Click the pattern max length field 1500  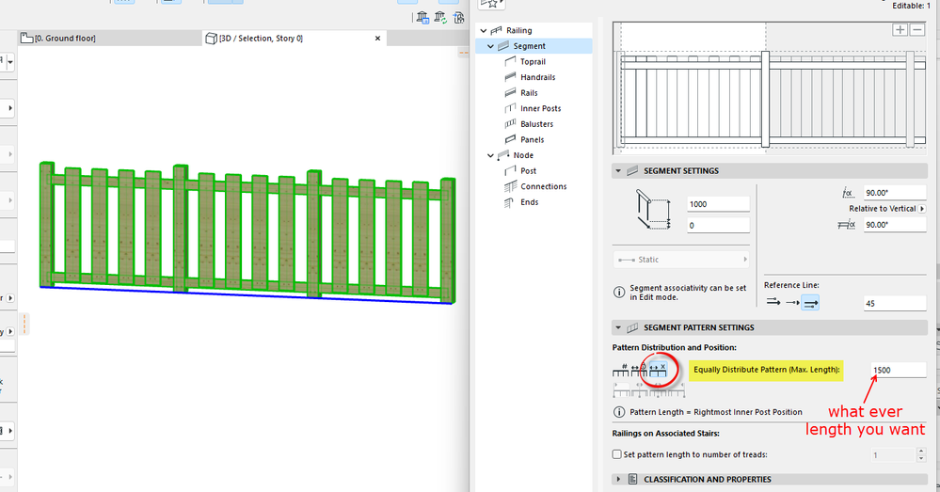898,370
